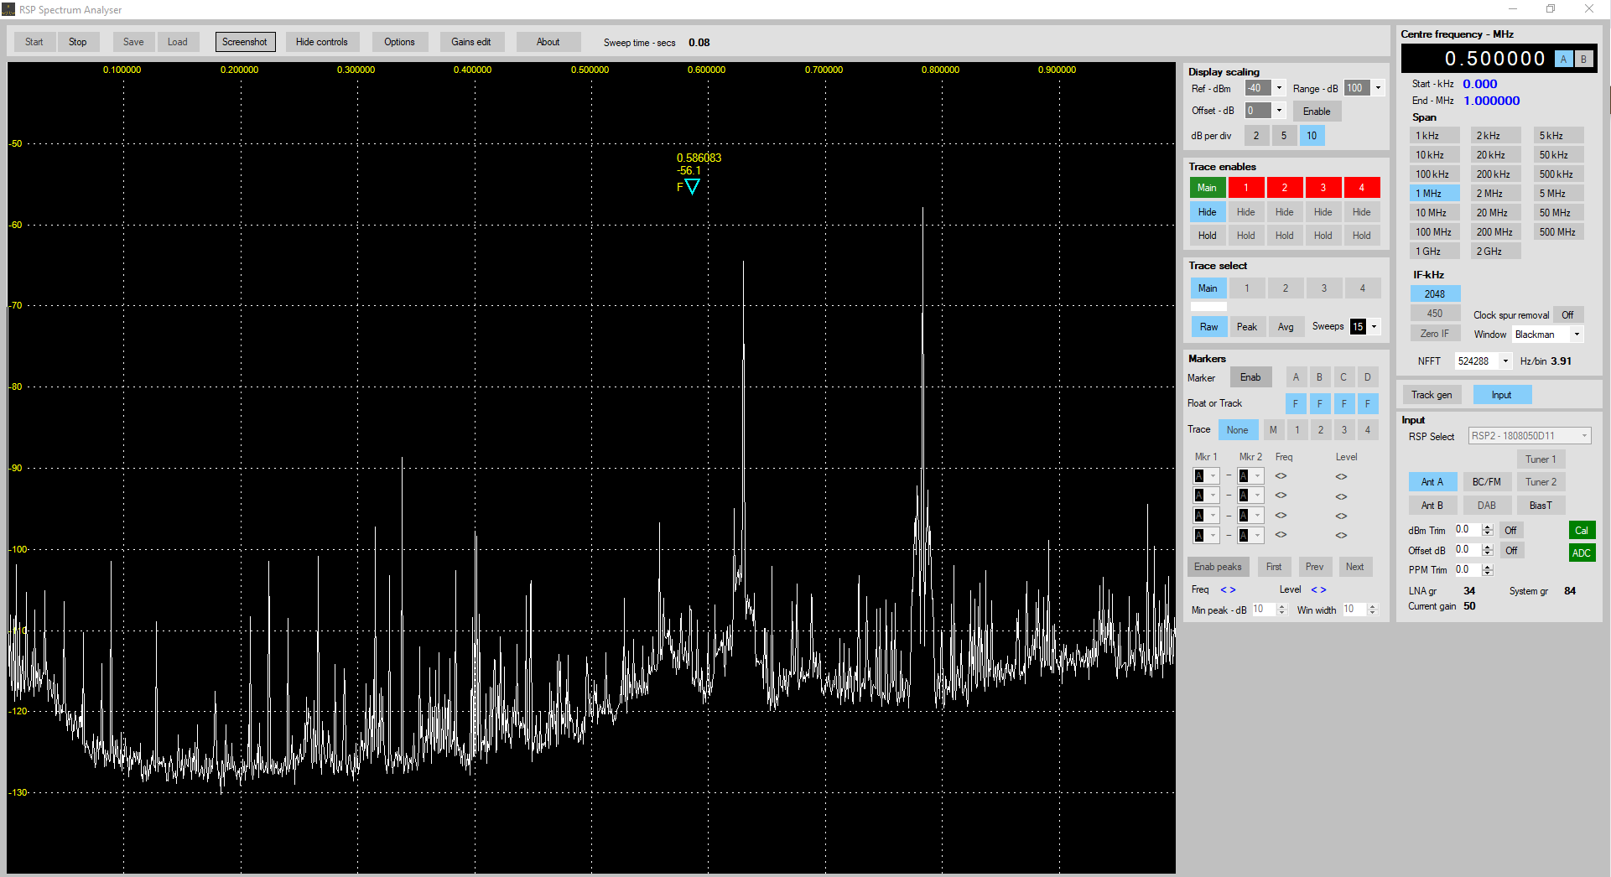Open the Range dB dropdown
Image resolution: width=1611 pixels, height=877 pixels.
[x=1378, y=88]
